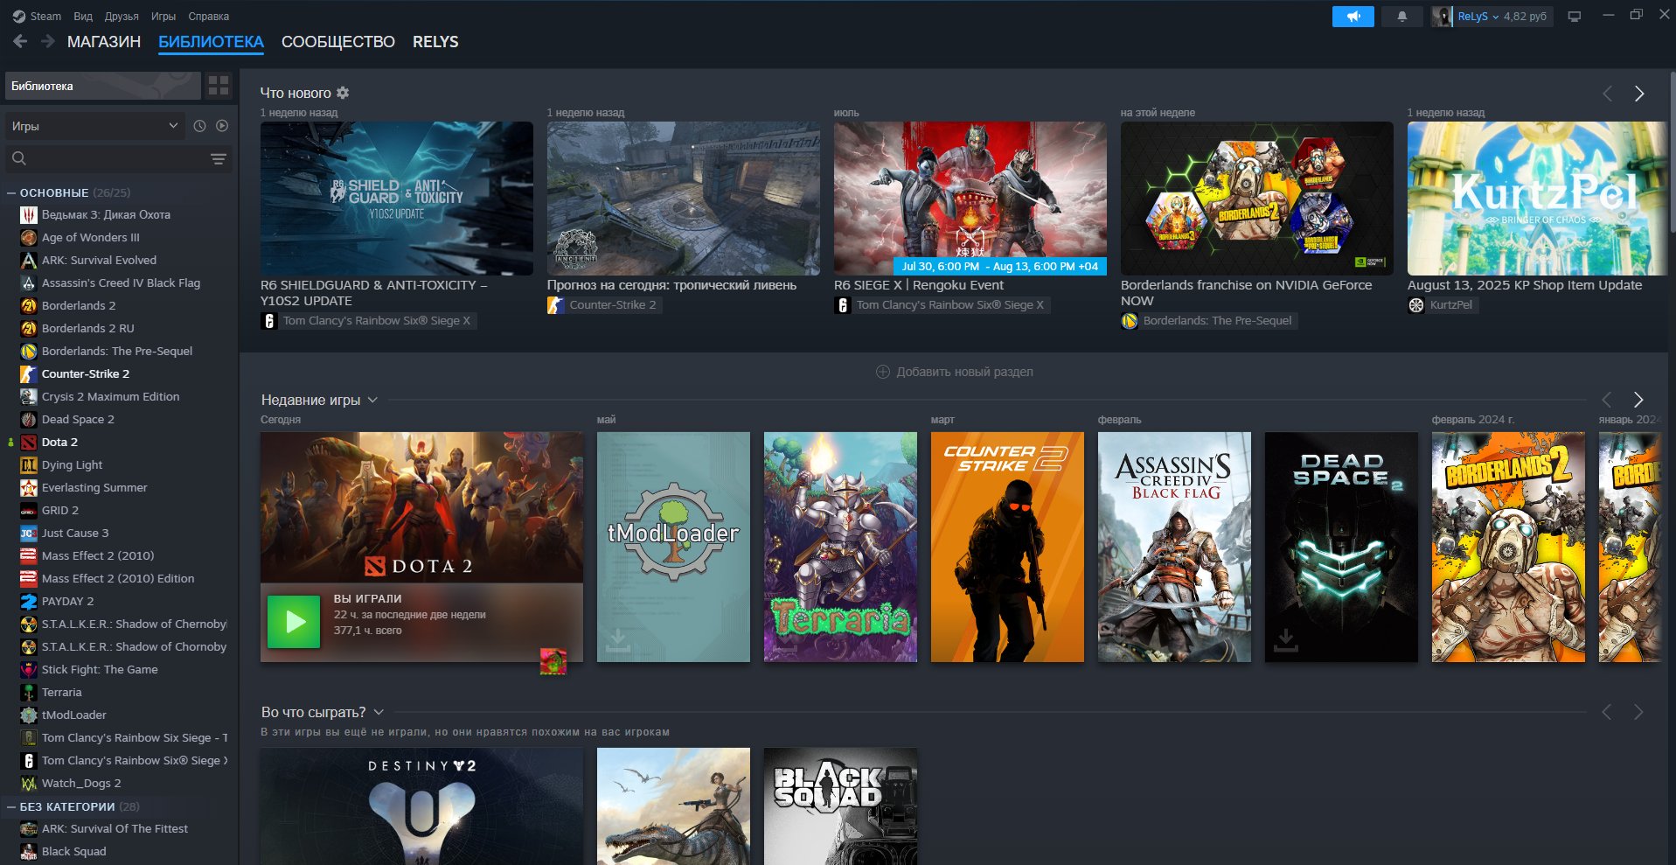
Task: Click the Библиотека home button
Action: (103, 86)
